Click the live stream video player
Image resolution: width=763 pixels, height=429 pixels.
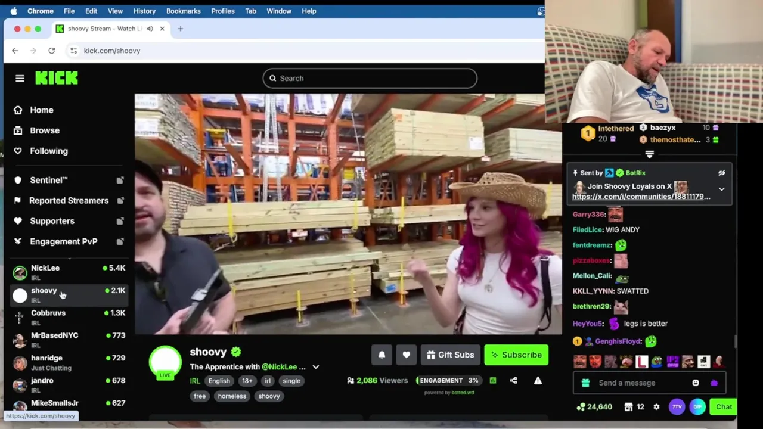click(348, 214)
